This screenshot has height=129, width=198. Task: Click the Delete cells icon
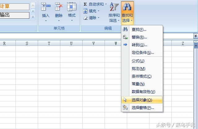pyautogui.click(x=59, y=6)
